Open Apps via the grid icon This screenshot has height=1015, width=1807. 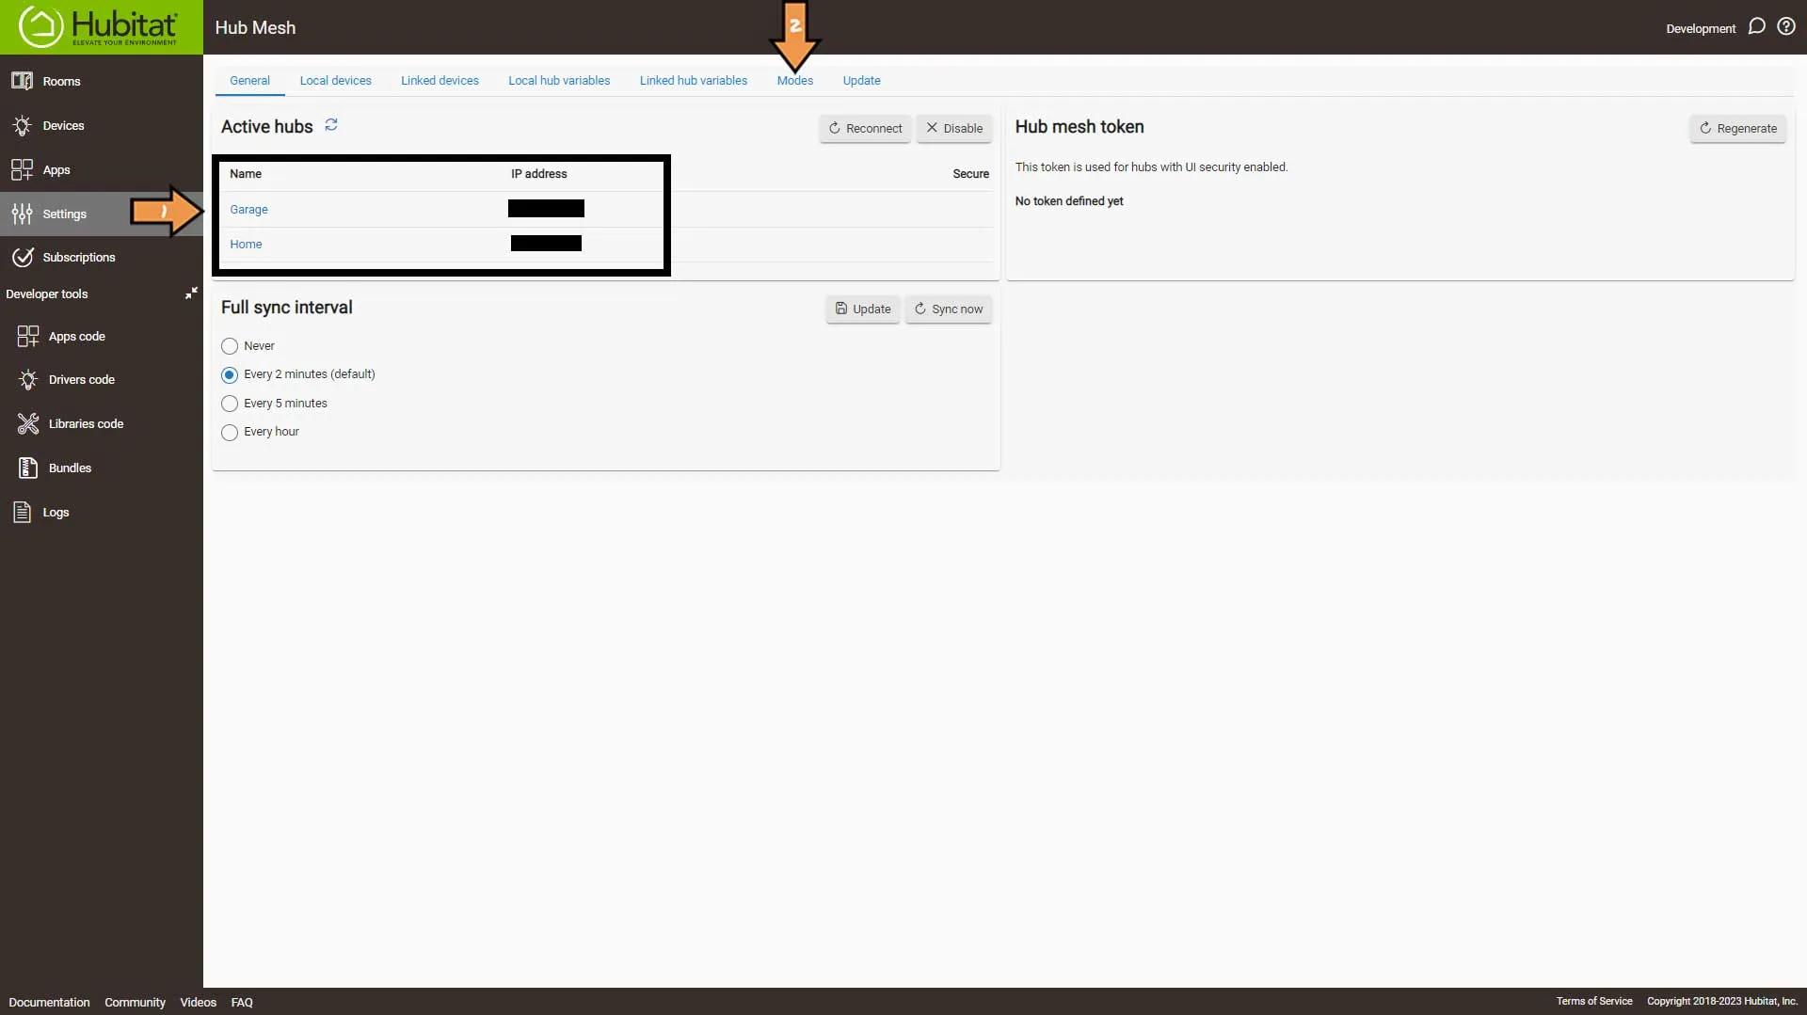22,169
